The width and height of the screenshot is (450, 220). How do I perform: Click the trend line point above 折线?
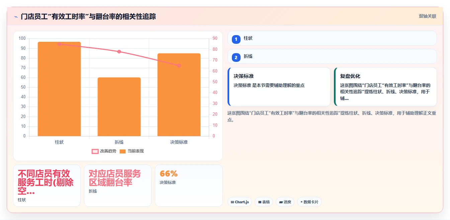(119, 51)
